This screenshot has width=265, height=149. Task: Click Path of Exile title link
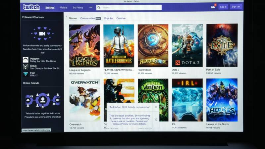[x=213, y=70]
